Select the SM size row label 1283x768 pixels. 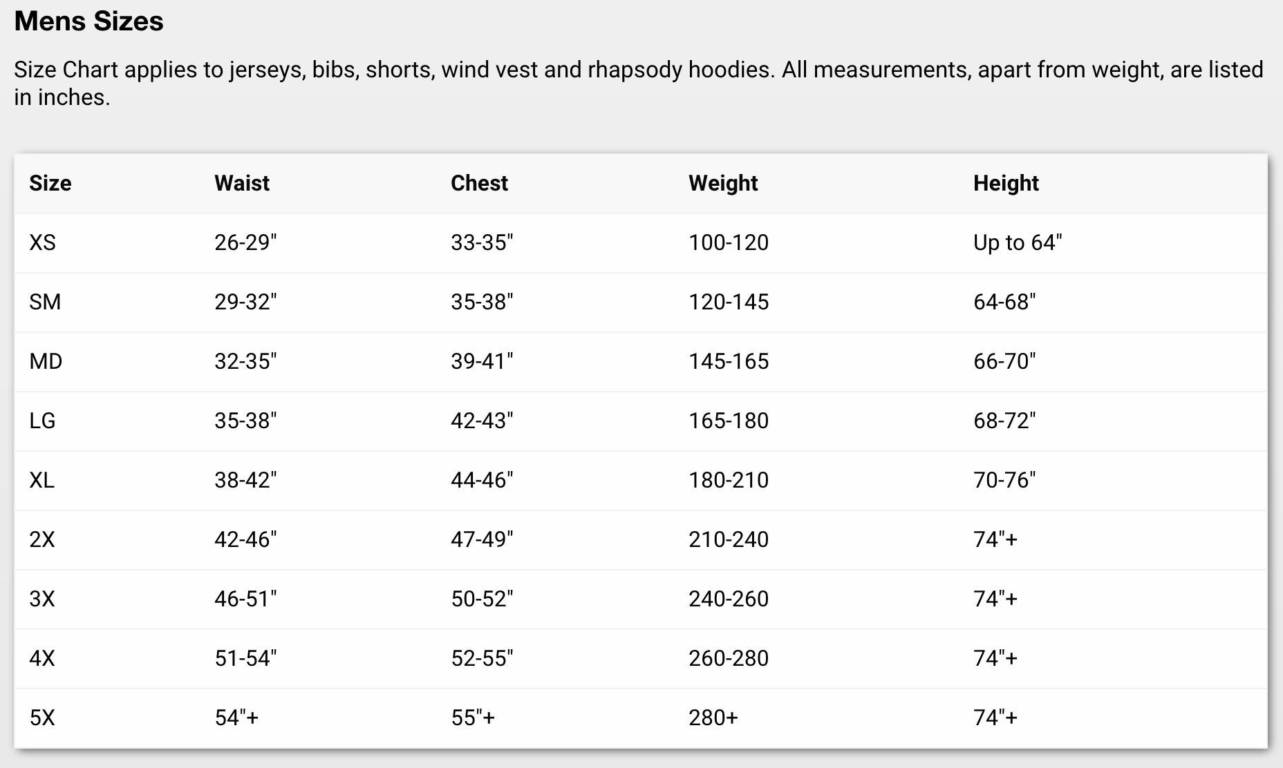coord(45,302)
